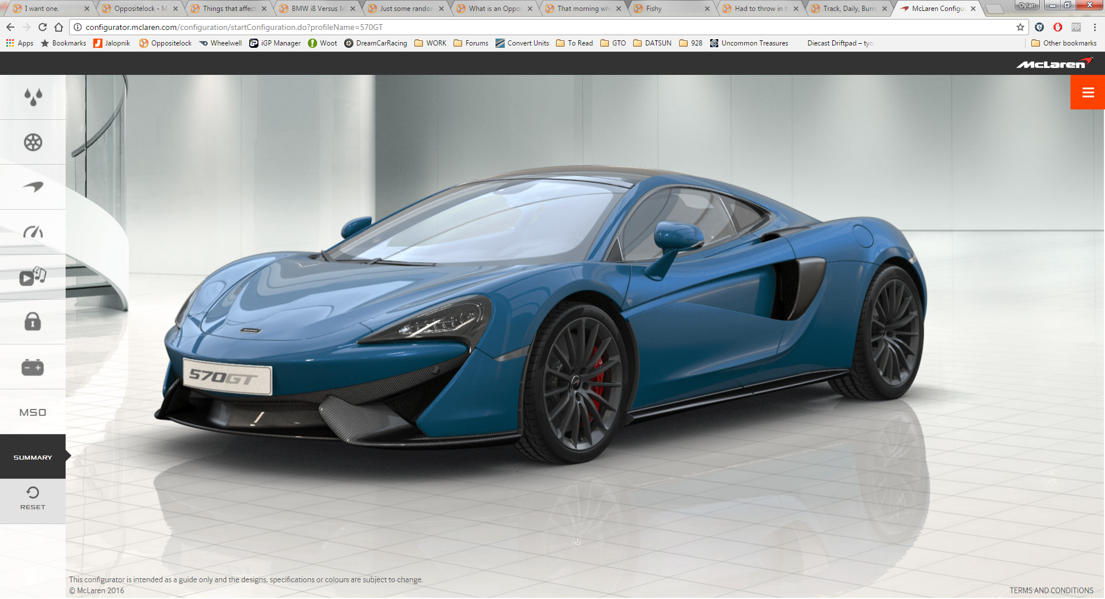Screen dimensions: 1105x599
Task: Click the Opera extension icon
Action: point(1058,27)
